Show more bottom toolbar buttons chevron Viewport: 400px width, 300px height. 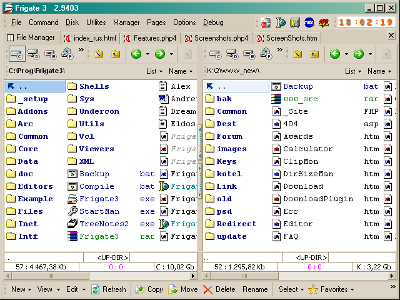click(393, 287)
